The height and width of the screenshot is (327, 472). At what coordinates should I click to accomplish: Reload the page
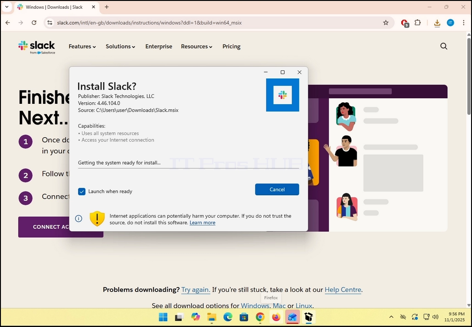pyautogui.click(x=34, y=23)
